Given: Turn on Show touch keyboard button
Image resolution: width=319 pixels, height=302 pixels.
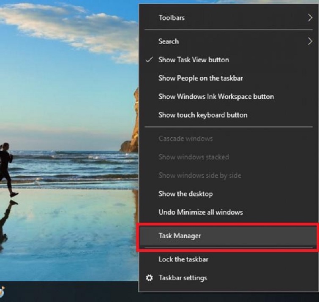Looking at the screenshot, I should tap(202, 115).
